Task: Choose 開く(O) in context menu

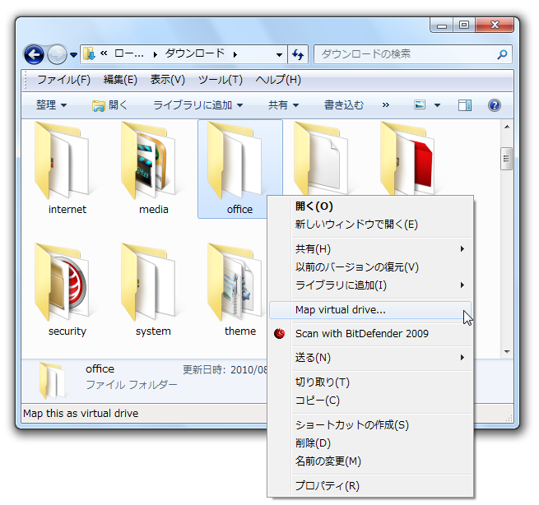Action: tap(370, 206)
